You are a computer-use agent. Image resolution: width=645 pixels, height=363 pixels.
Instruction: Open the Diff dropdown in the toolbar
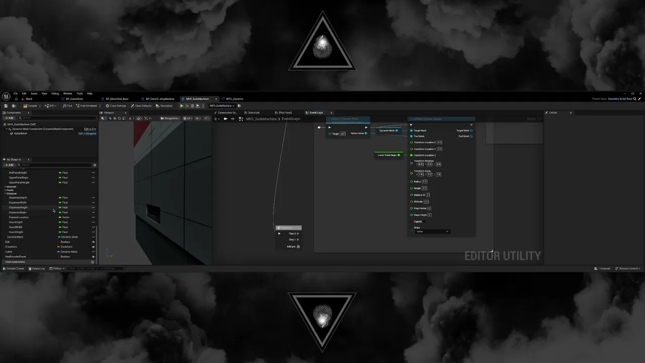[x=50, y=106]
